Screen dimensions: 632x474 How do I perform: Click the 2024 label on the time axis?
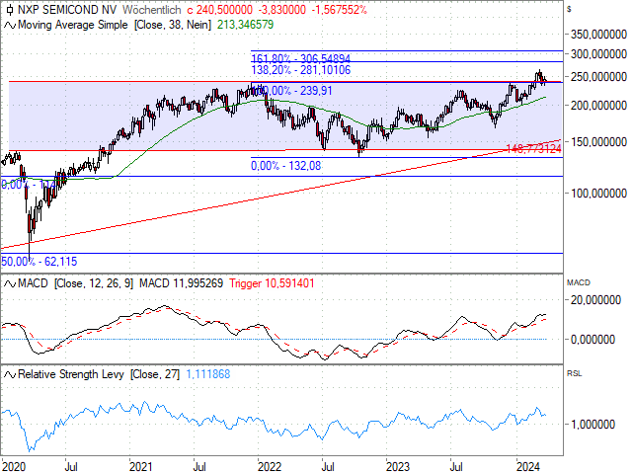(x=528, y=467)
